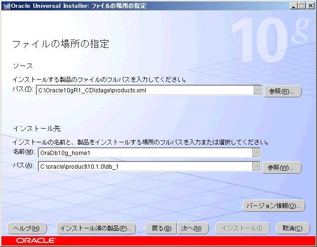Viewport: 317px width, 247px height.
Task: Click the パス(T): label
Action: (x=23, y=89)
